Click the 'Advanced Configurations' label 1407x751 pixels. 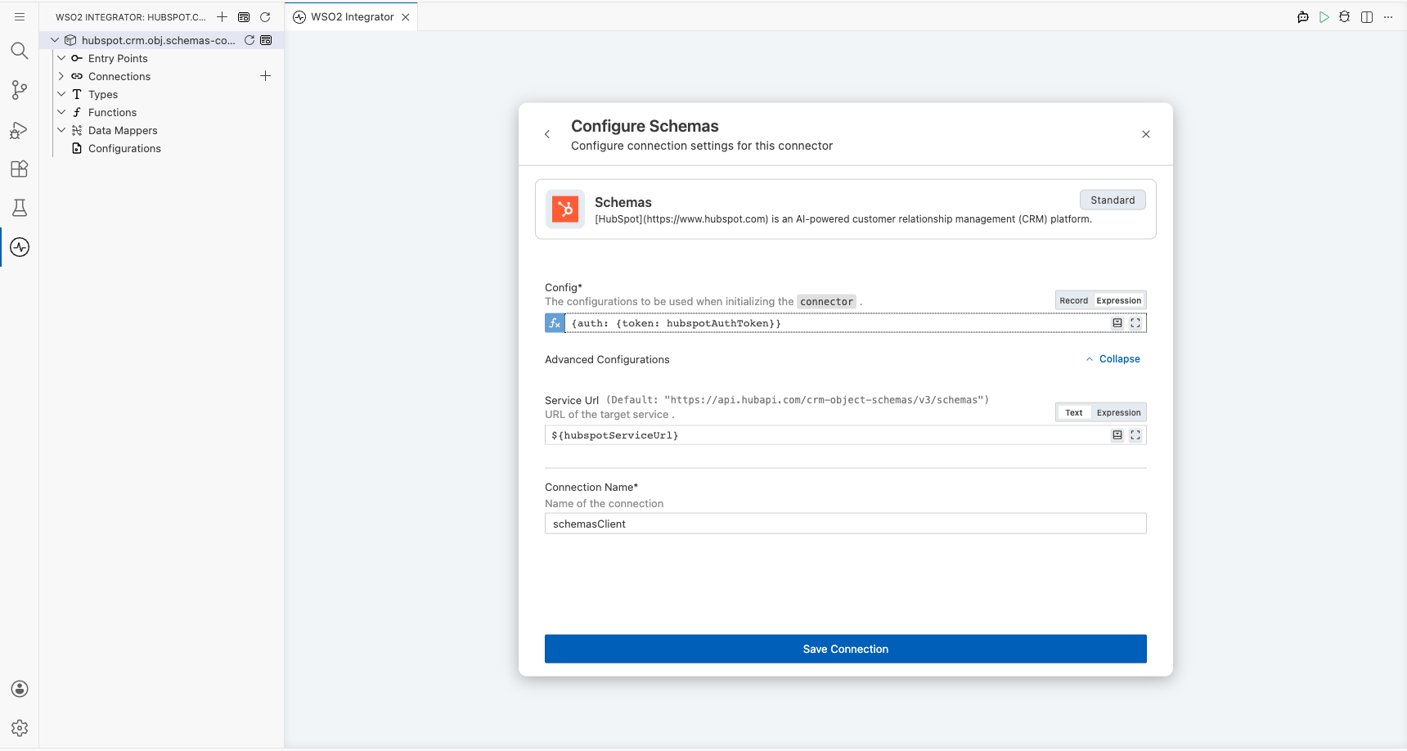(x=607, y=359)
